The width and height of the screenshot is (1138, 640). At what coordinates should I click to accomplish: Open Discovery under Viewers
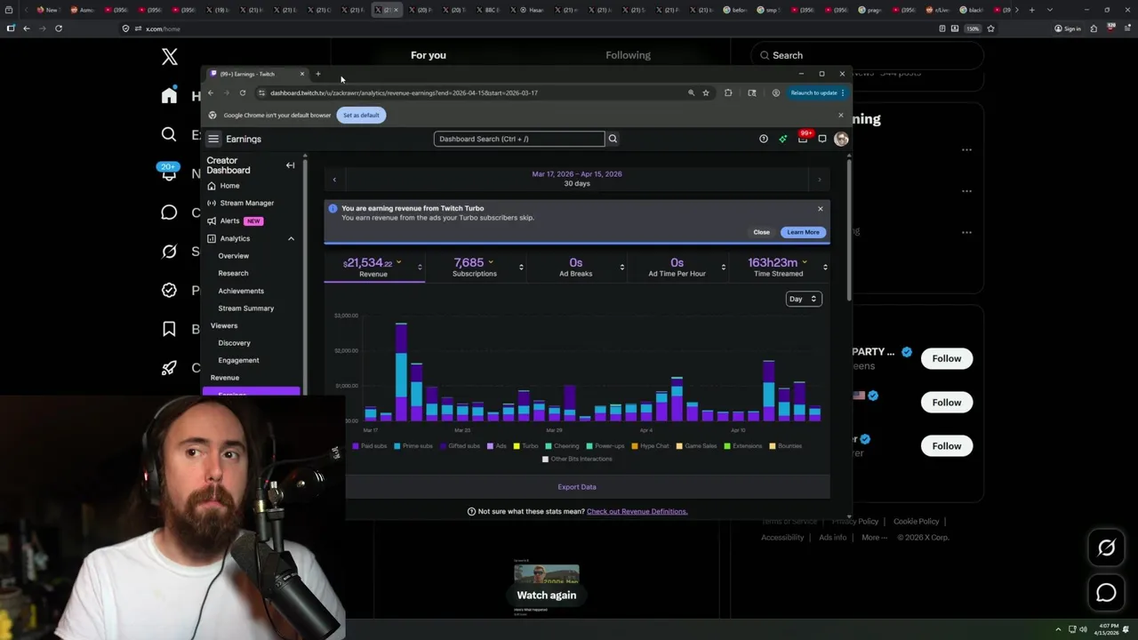coord(235,343)
